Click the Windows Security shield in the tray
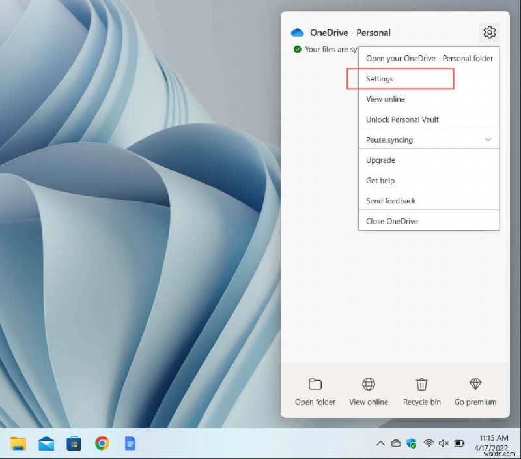Image resolution: width=521 pixels, height=459 pixels. 412,443
